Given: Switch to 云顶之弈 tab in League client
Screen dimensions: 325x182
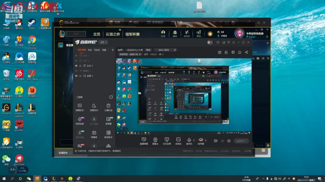Looking at the screenshot, I should pyautogui.click(x=113, y=34).
